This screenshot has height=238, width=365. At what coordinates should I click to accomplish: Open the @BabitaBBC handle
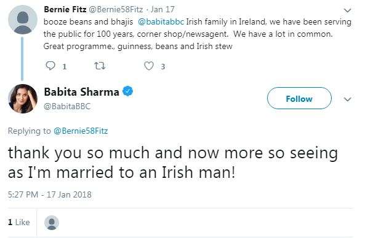tap(67, 106)
